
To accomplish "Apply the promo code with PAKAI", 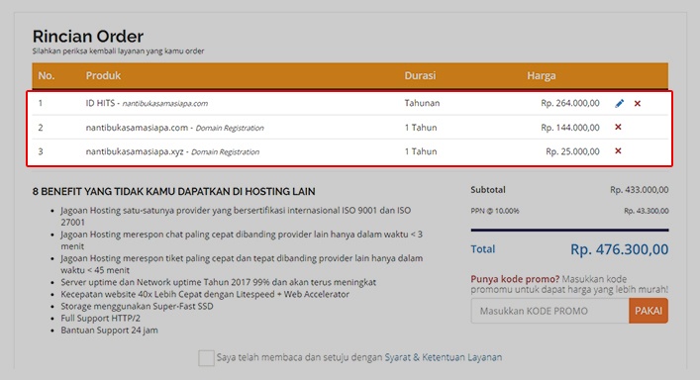I will pos(649,311).
